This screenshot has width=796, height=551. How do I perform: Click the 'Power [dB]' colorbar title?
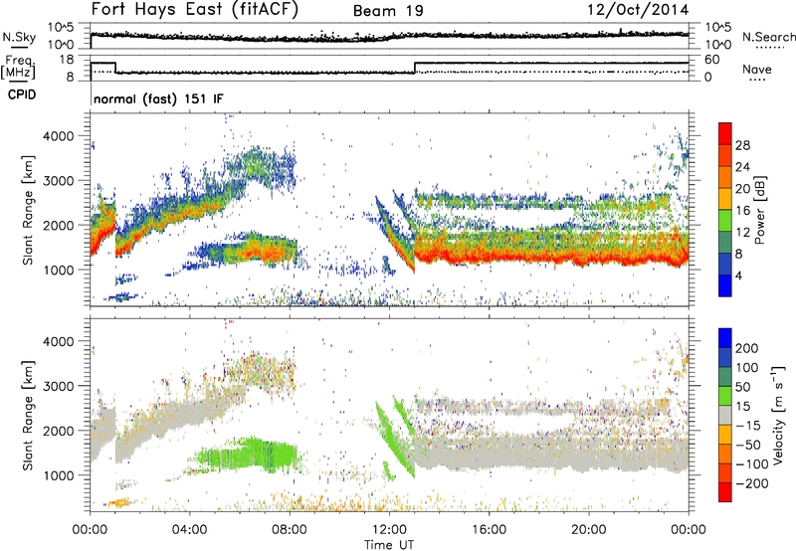760,210
